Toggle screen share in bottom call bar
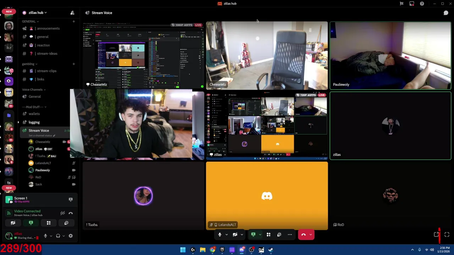454x255 pixels. pos(253,234)
